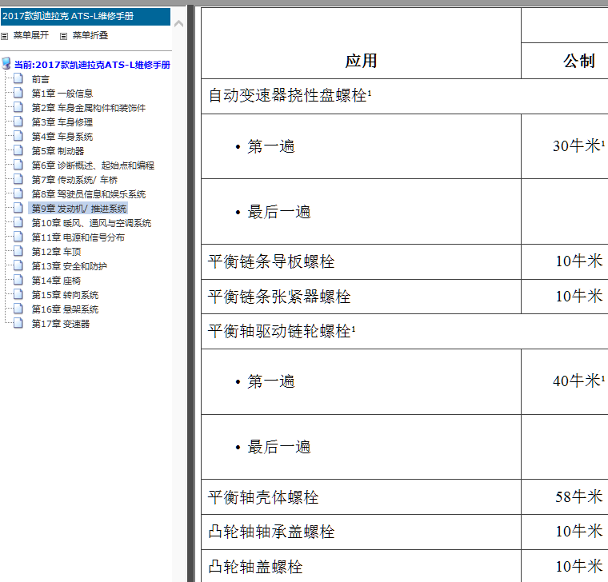Click the page icon next to 第5章
Viewport: 608px width, 582px height.
[18, 150]
